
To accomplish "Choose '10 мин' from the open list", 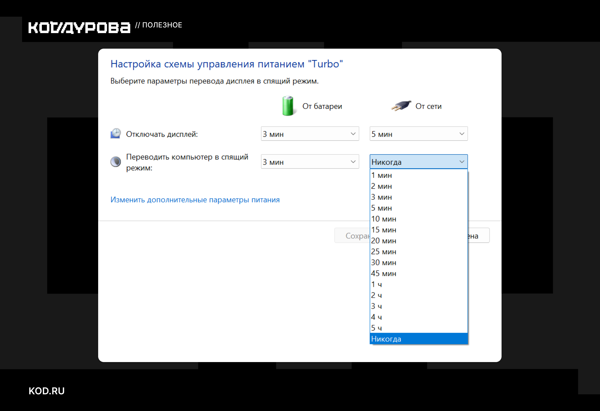I will 418,219.
